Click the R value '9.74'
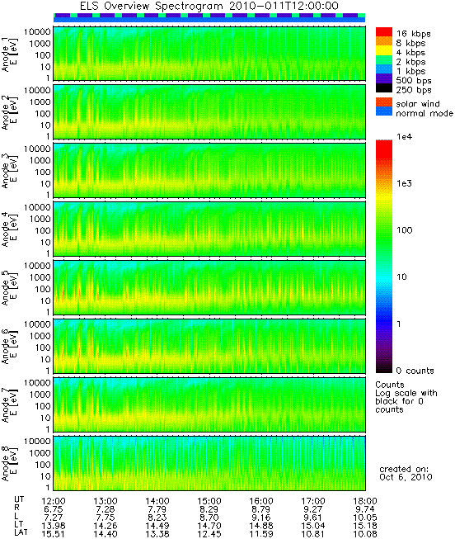This screenshot has width=455, height=539. tap(365, 509)
